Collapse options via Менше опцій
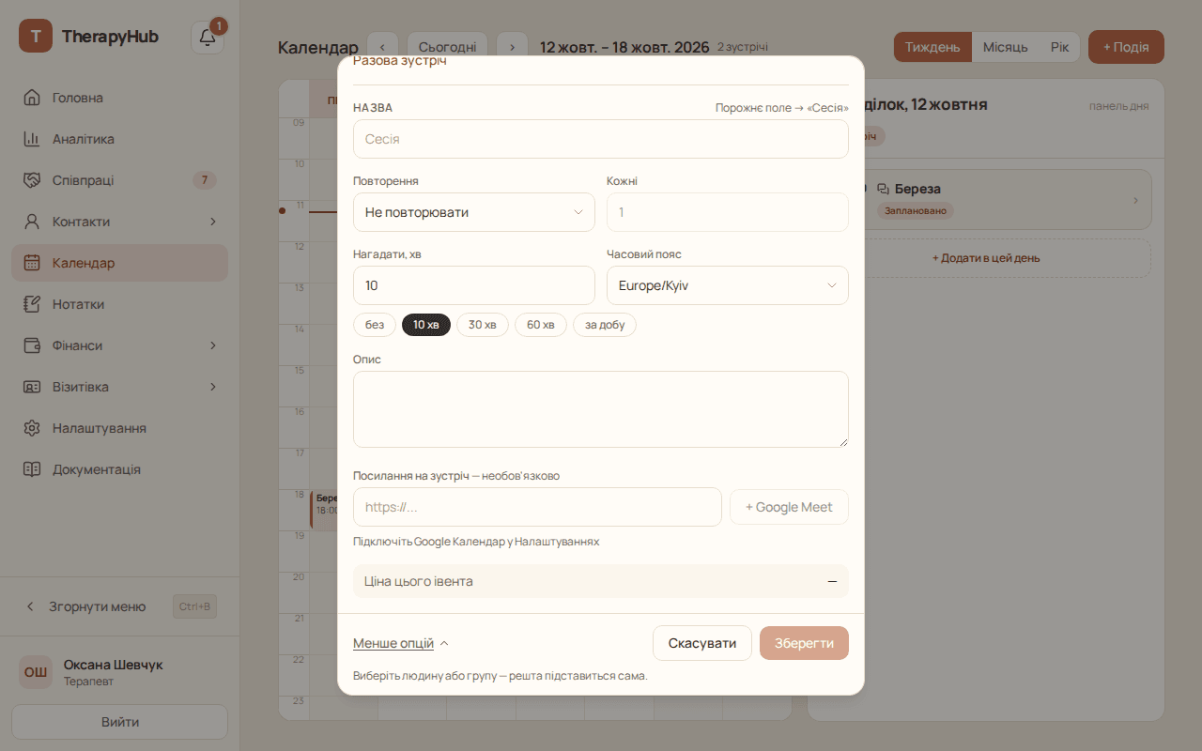The image size is (1202, 751). 401,643
